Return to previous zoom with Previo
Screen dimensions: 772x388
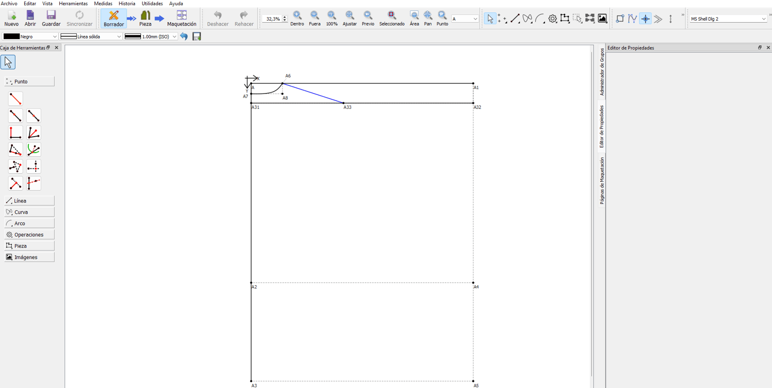tap(368, 19)
